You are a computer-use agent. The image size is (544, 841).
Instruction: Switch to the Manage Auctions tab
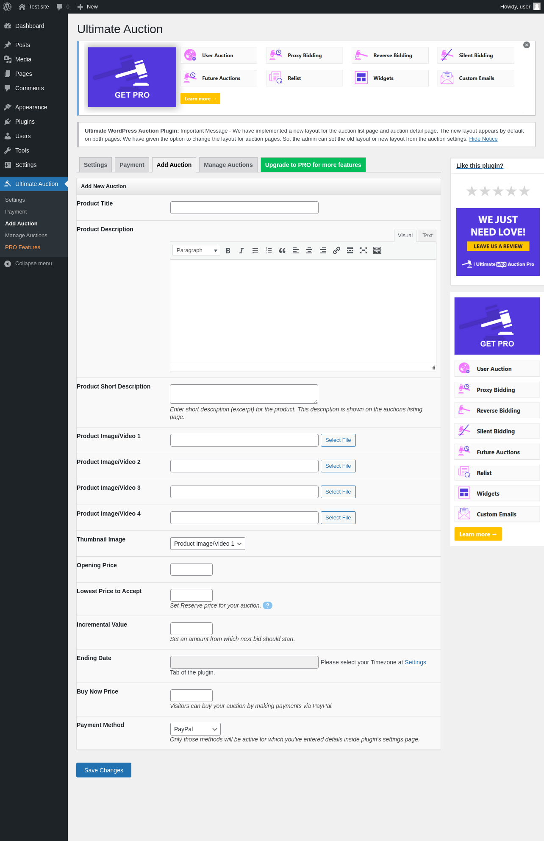tap(228, 165)
